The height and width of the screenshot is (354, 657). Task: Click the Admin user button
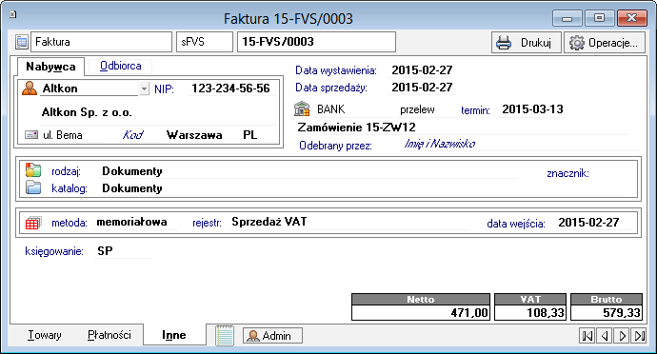point(272,336)
